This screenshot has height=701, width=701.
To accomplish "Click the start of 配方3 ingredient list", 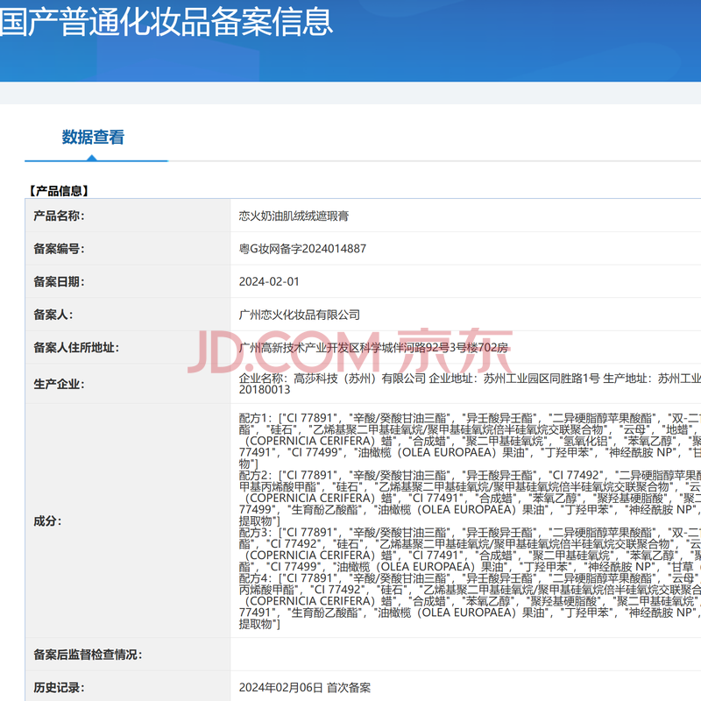I will click(x=256, y=532).
